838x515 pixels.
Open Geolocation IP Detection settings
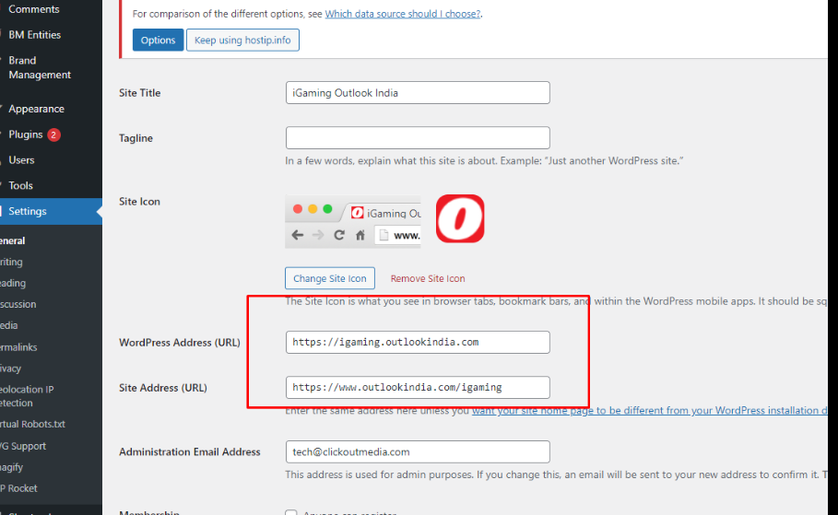click(x=27, y=396)
